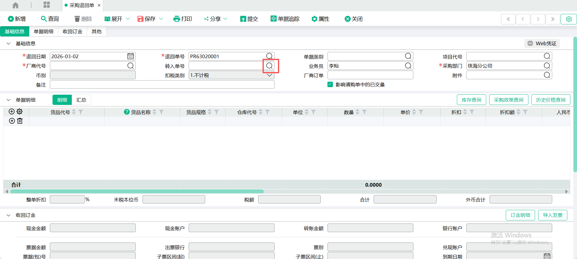Open the app grid menu icon
The height and width of the screenshot is (259, 577).
tap(46, 5)
